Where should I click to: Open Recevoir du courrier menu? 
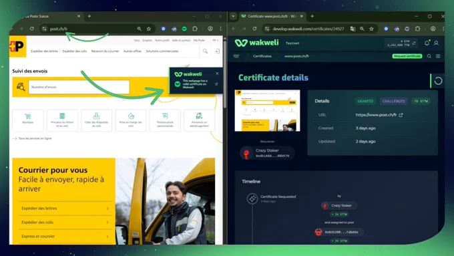105,51
